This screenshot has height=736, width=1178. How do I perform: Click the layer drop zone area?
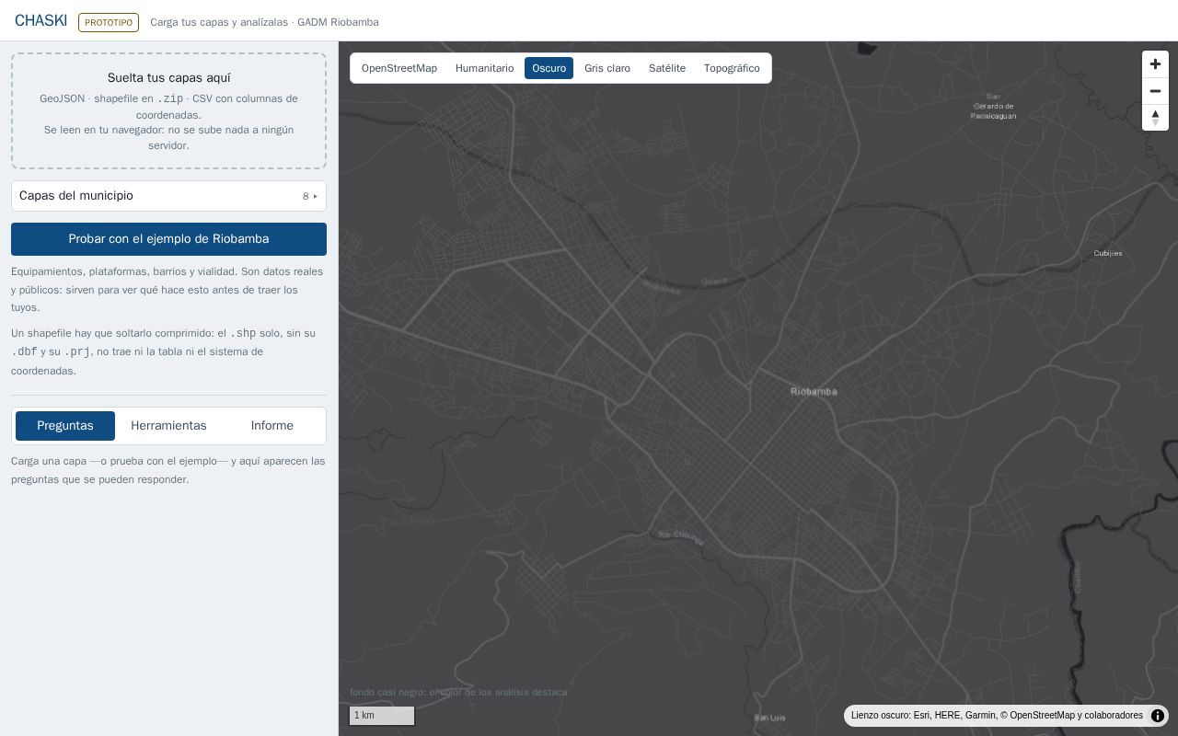click(168, 110)
